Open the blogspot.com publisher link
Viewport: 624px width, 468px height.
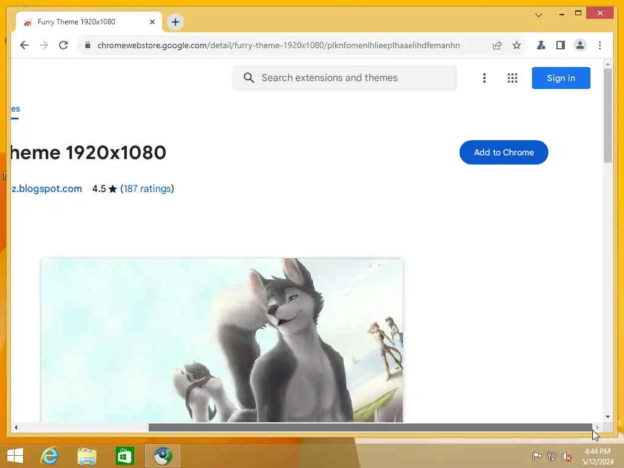(x=46, y=189)
